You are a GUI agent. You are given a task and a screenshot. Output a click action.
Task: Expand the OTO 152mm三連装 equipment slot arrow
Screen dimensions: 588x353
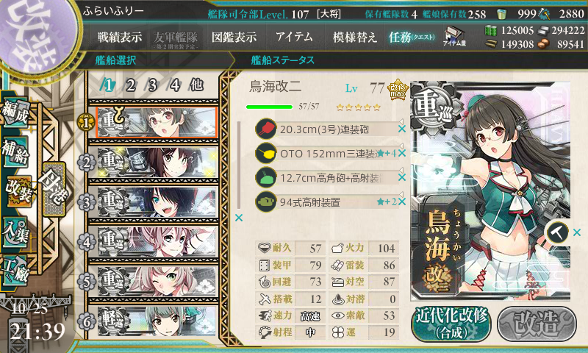click(401, 146)
